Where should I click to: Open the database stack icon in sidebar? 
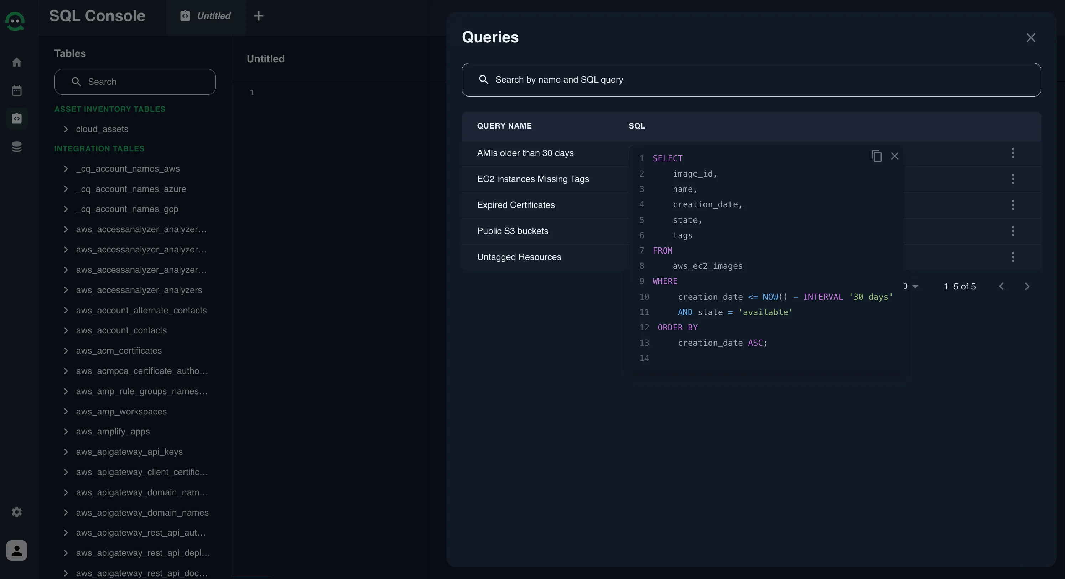(16, 147)
